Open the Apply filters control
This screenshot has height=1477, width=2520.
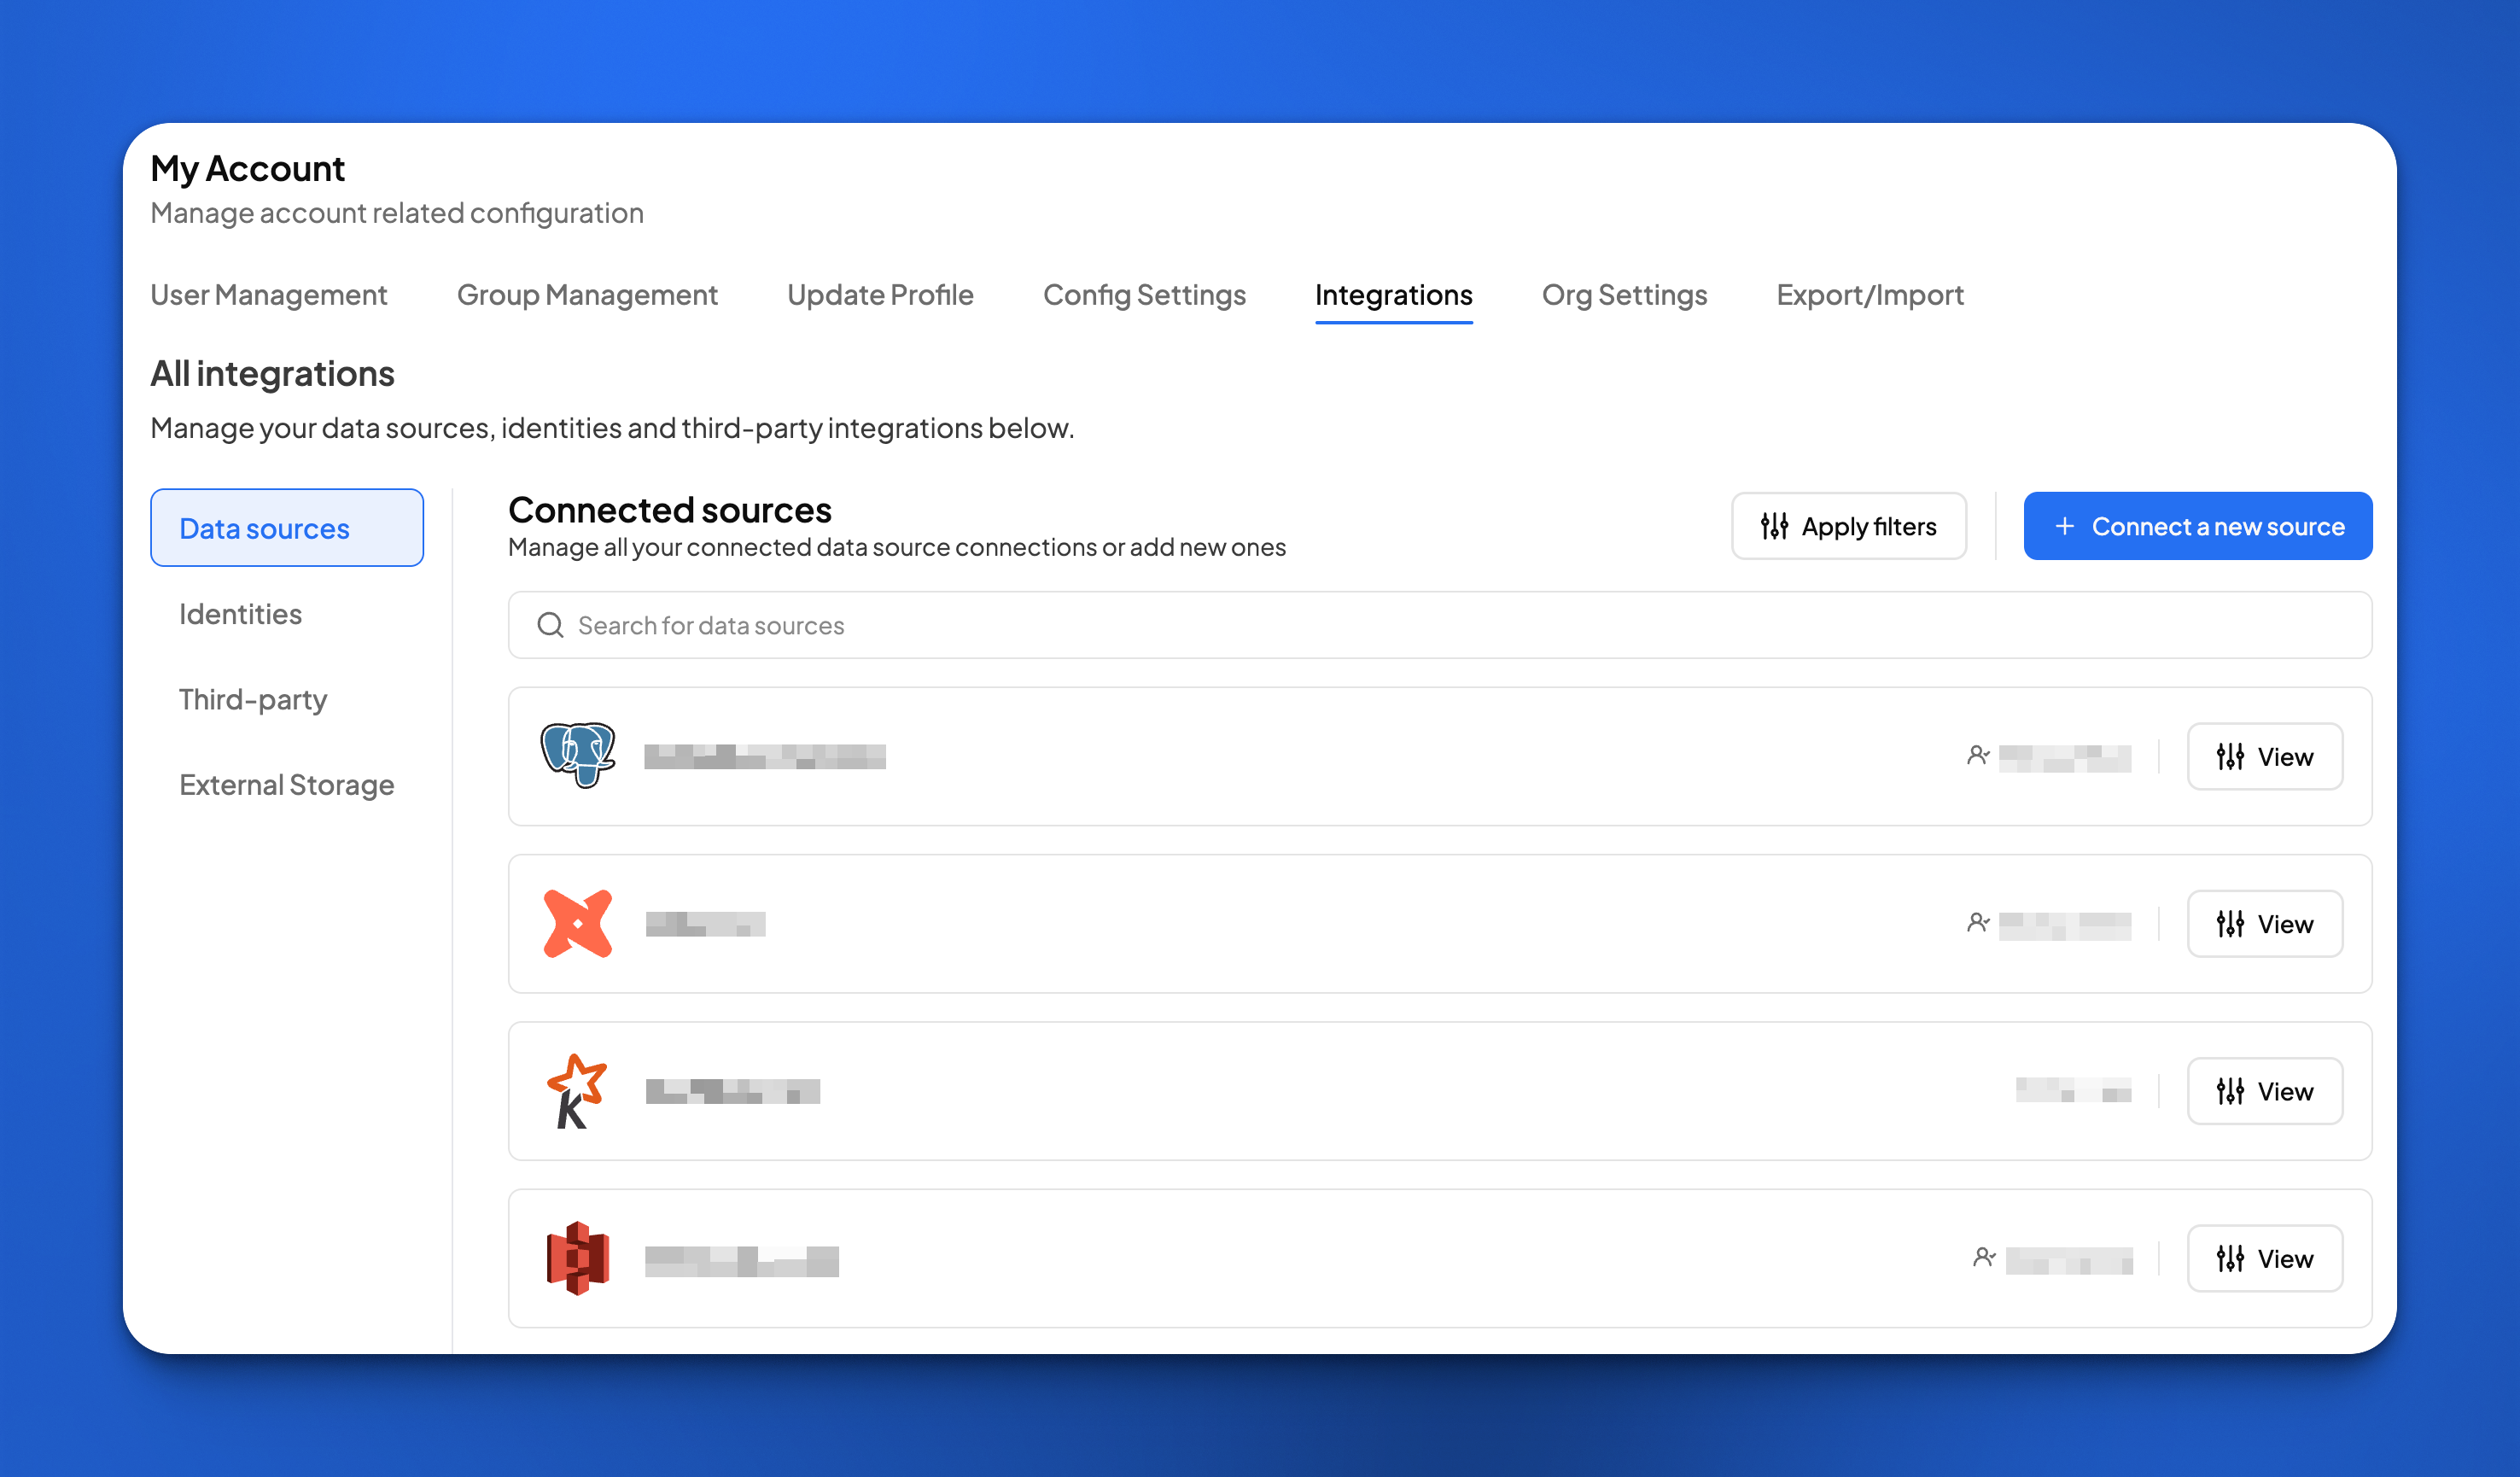point(1848,526)
